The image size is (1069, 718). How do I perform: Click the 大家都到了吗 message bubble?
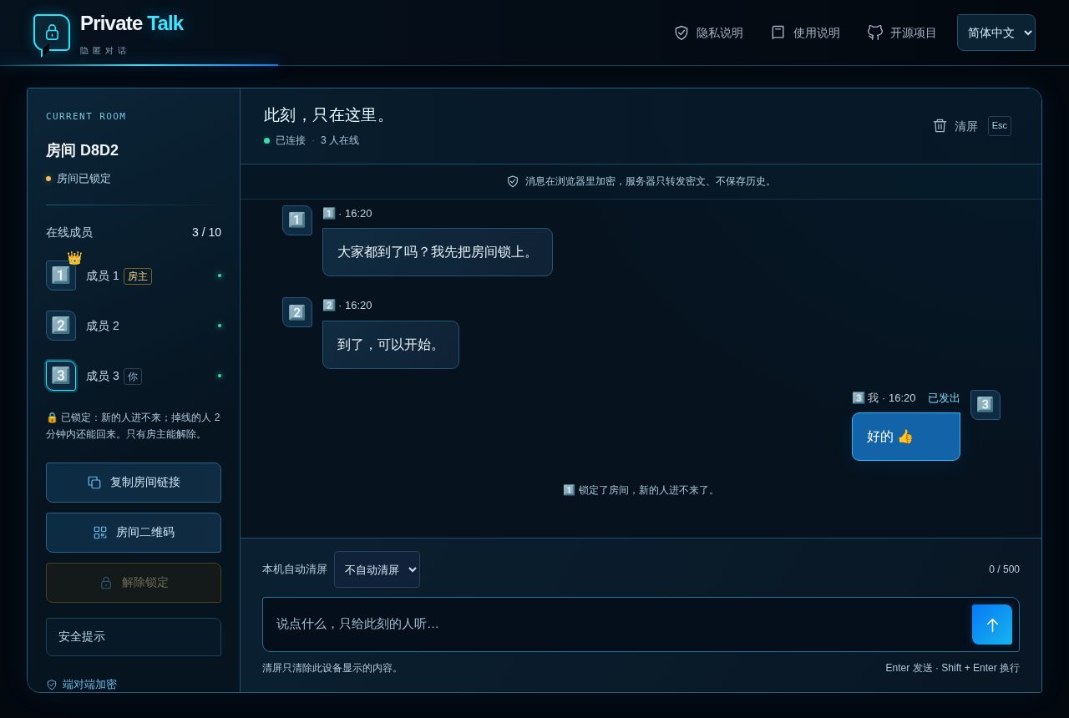pos(438,252)
